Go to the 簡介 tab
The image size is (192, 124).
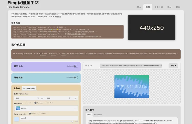(139, 7)
